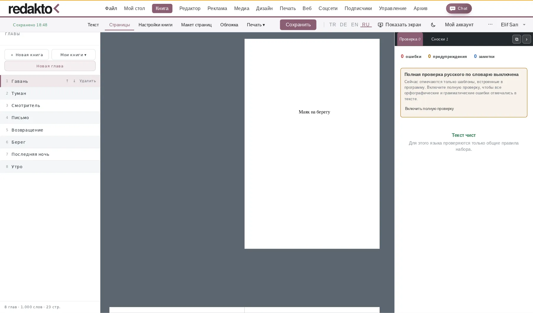This screenshot has width=533, height=313.
Task: Move Гавань chapter up arrow
Action: point(67,81)
